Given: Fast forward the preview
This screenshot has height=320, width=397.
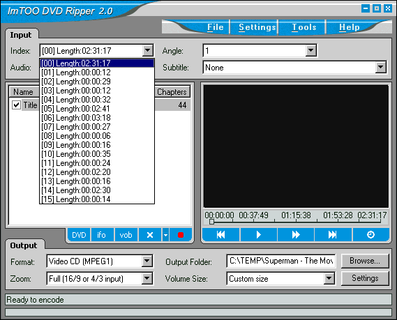Looking at the screenshot, I should 295,235.
